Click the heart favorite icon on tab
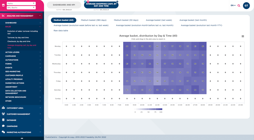The image size is (254, 140). 88,2
